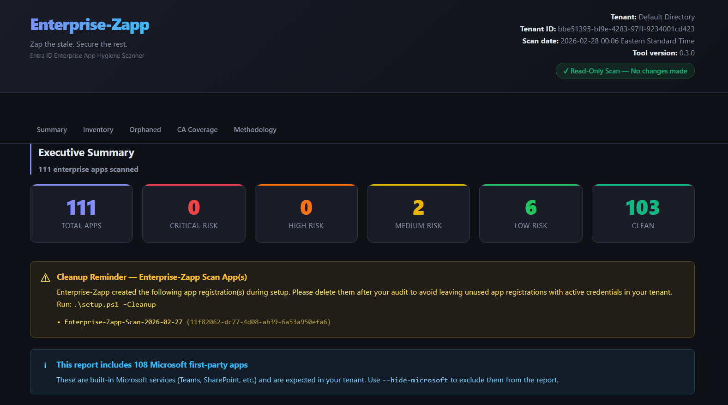Click the checkmark in Read-Only Scan badge
The image size is (728, 405).
pos(566,71)
